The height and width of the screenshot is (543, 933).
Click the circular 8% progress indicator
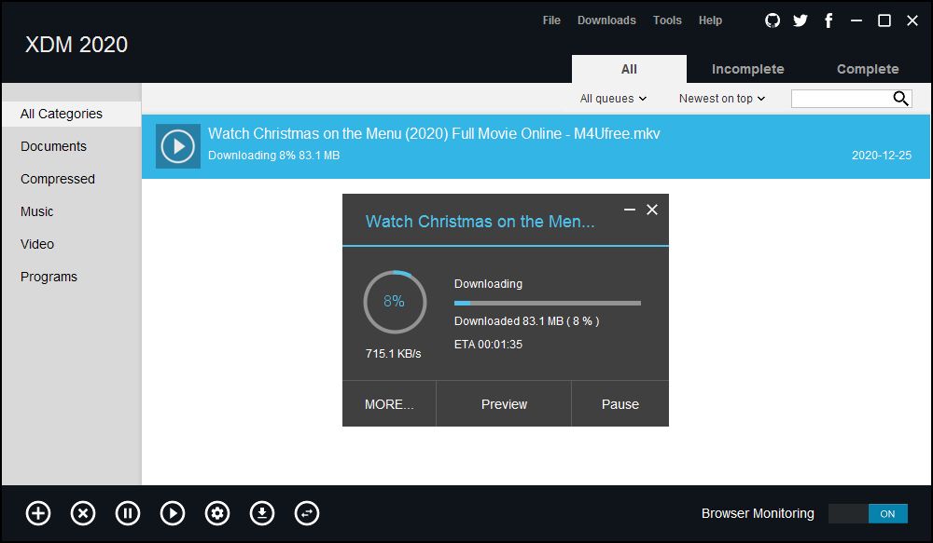click(x=395, y=302)
